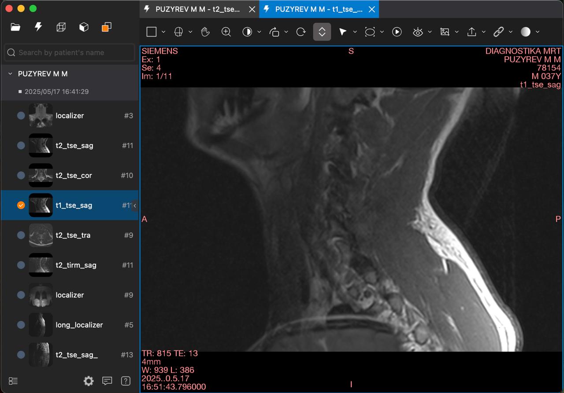Check the t2_tse_sag series checkbox
The image size is (564, 393).
tap(21, 145)
